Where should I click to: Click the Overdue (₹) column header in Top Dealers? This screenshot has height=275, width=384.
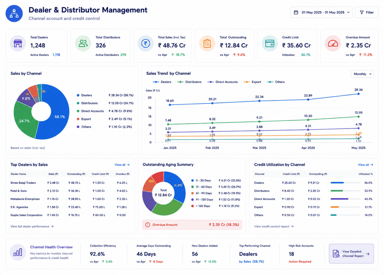pyautogui.click(x=122, y=174)
